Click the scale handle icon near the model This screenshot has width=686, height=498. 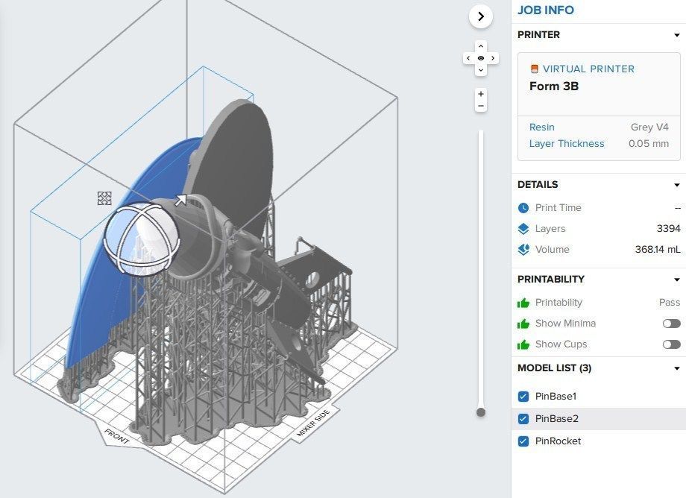pyautogui.click(x=104, y=198)
